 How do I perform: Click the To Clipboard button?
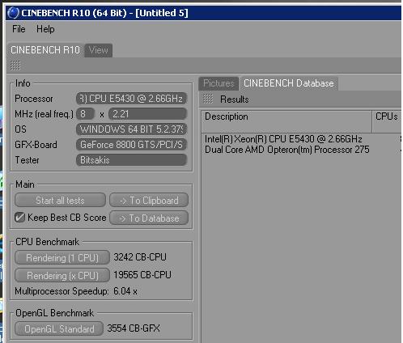pos(149,201)
